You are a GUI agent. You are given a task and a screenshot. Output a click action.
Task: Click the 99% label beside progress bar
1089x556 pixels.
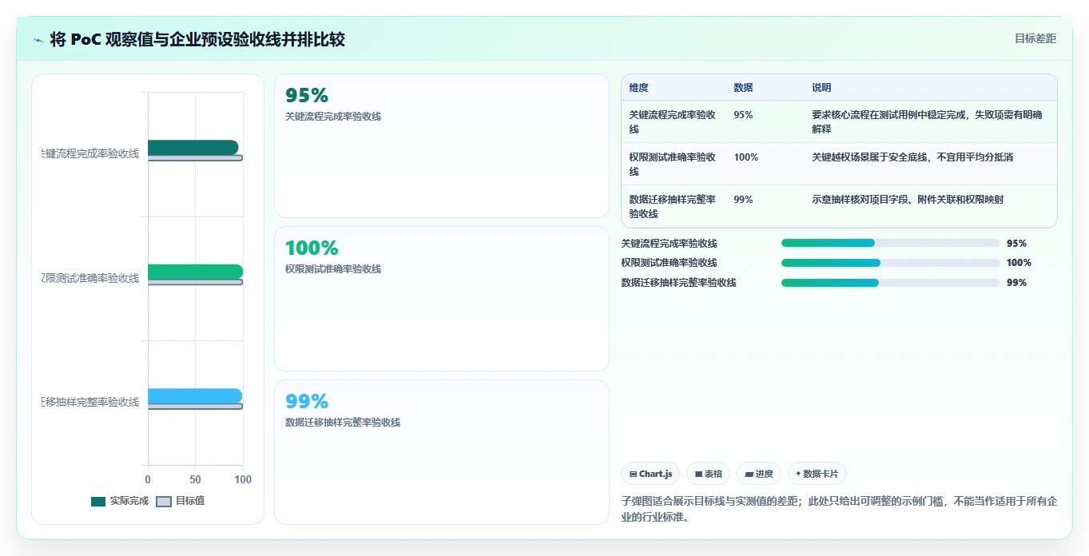pos(1016,282)
